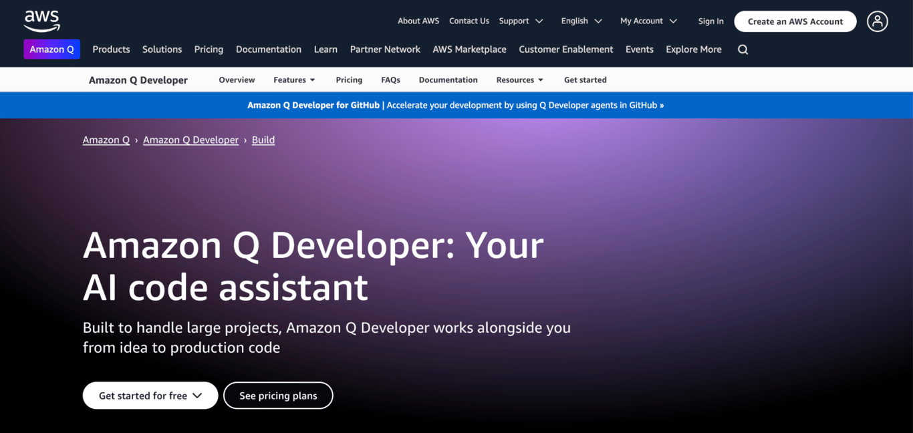Open the Products menu
913x433 pixels.
pyautogui.click(x=111, y=49)
